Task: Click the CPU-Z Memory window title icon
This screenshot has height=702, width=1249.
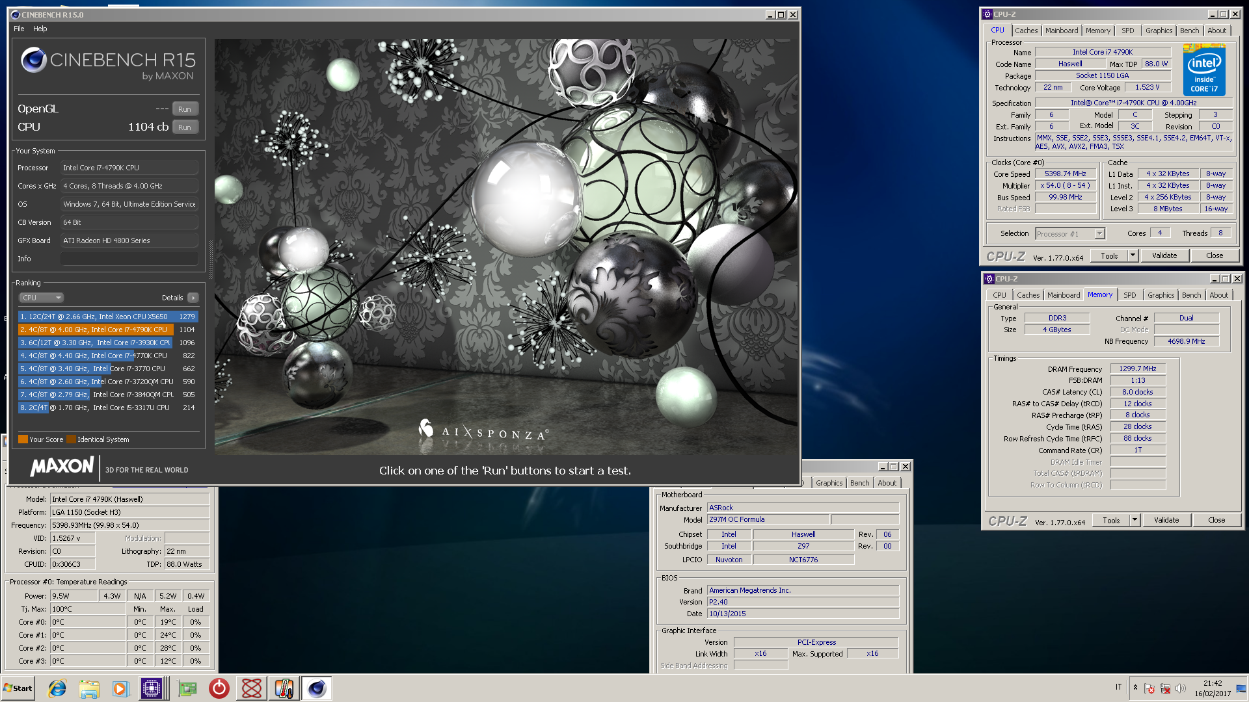Action: tap(989, 279)
